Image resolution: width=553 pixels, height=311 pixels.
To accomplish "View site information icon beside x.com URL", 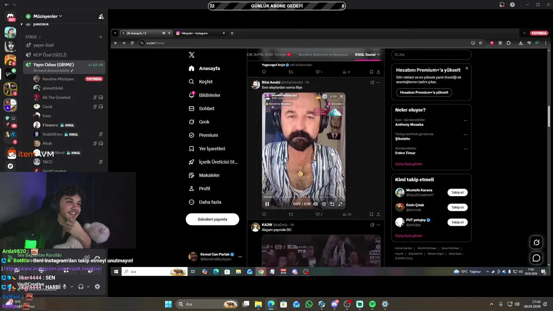I will point(142,43).
